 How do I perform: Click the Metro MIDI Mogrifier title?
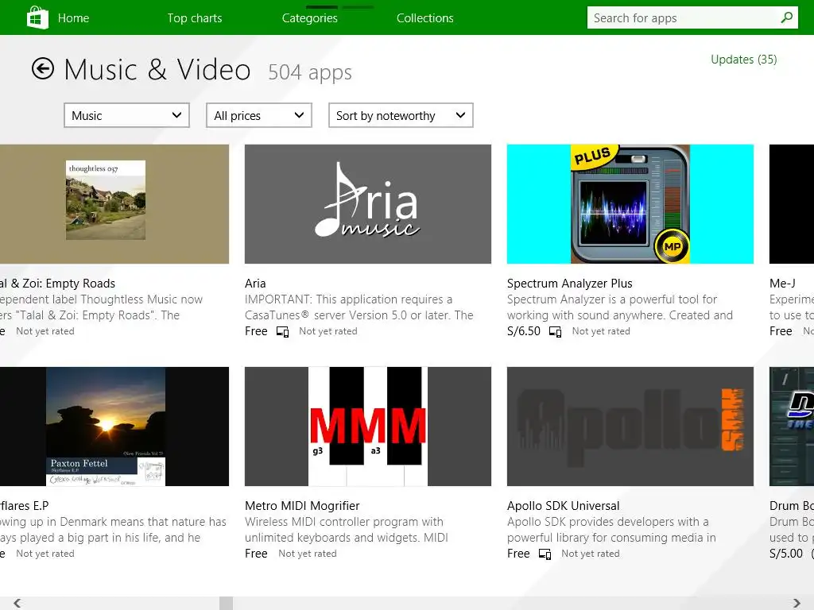[x=302, y=506]
